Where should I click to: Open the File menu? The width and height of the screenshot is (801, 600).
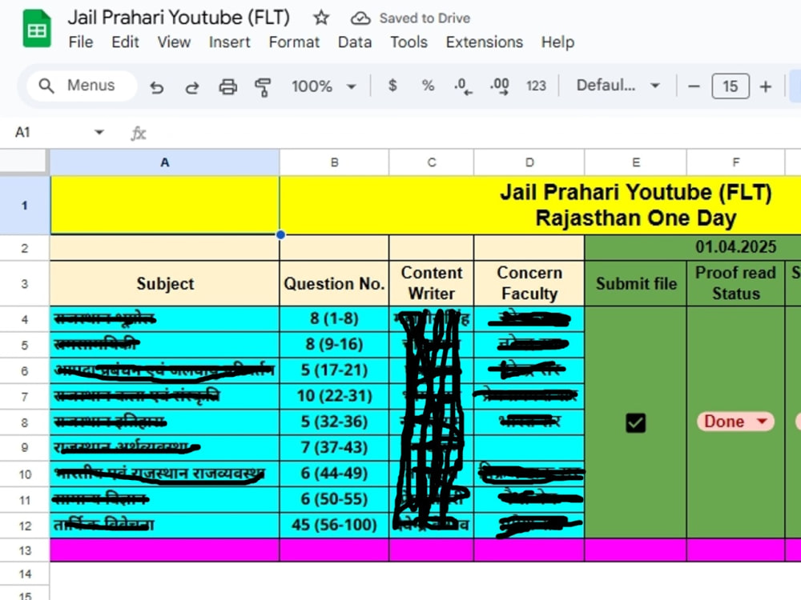pos(81,42)
